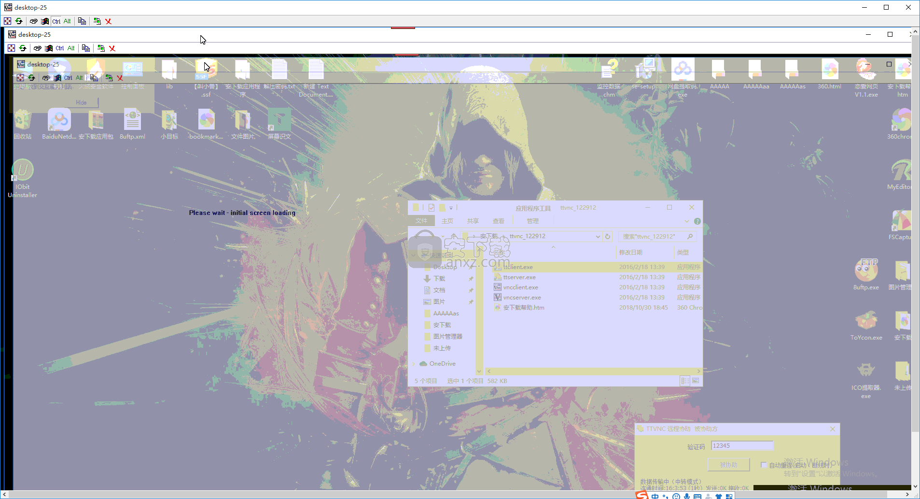Click file-transfer documents icon in outer VNC toolbar

click(82, 21)
